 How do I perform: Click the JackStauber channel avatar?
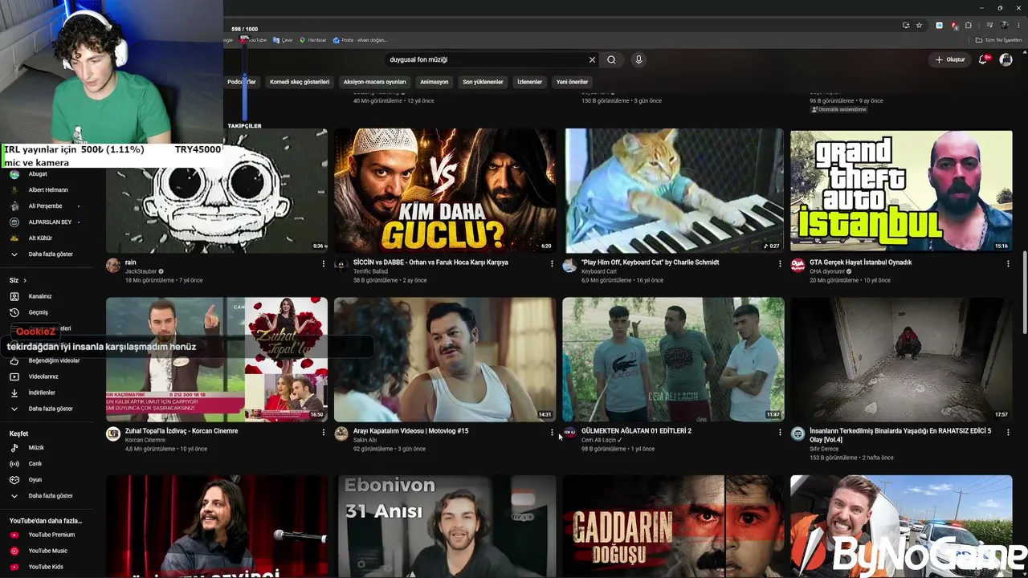[113, 266]
